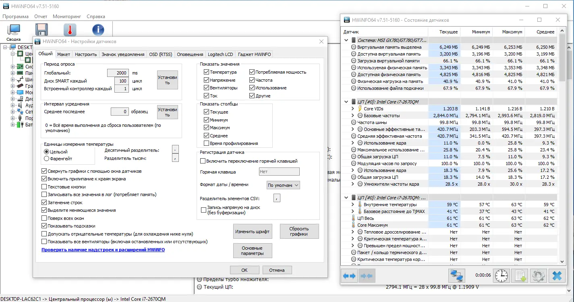Expand the Внутренние температуры row
Image resolution: width=574 pixels, height=302 pixels.
tap(352, 205)
